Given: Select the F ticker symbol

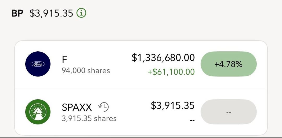Looking at the screenshot, I should point(64,60).
